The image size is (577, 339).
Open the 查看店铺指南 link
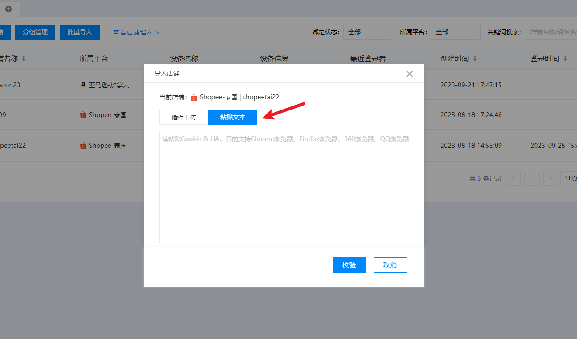(x=136, y=33)
